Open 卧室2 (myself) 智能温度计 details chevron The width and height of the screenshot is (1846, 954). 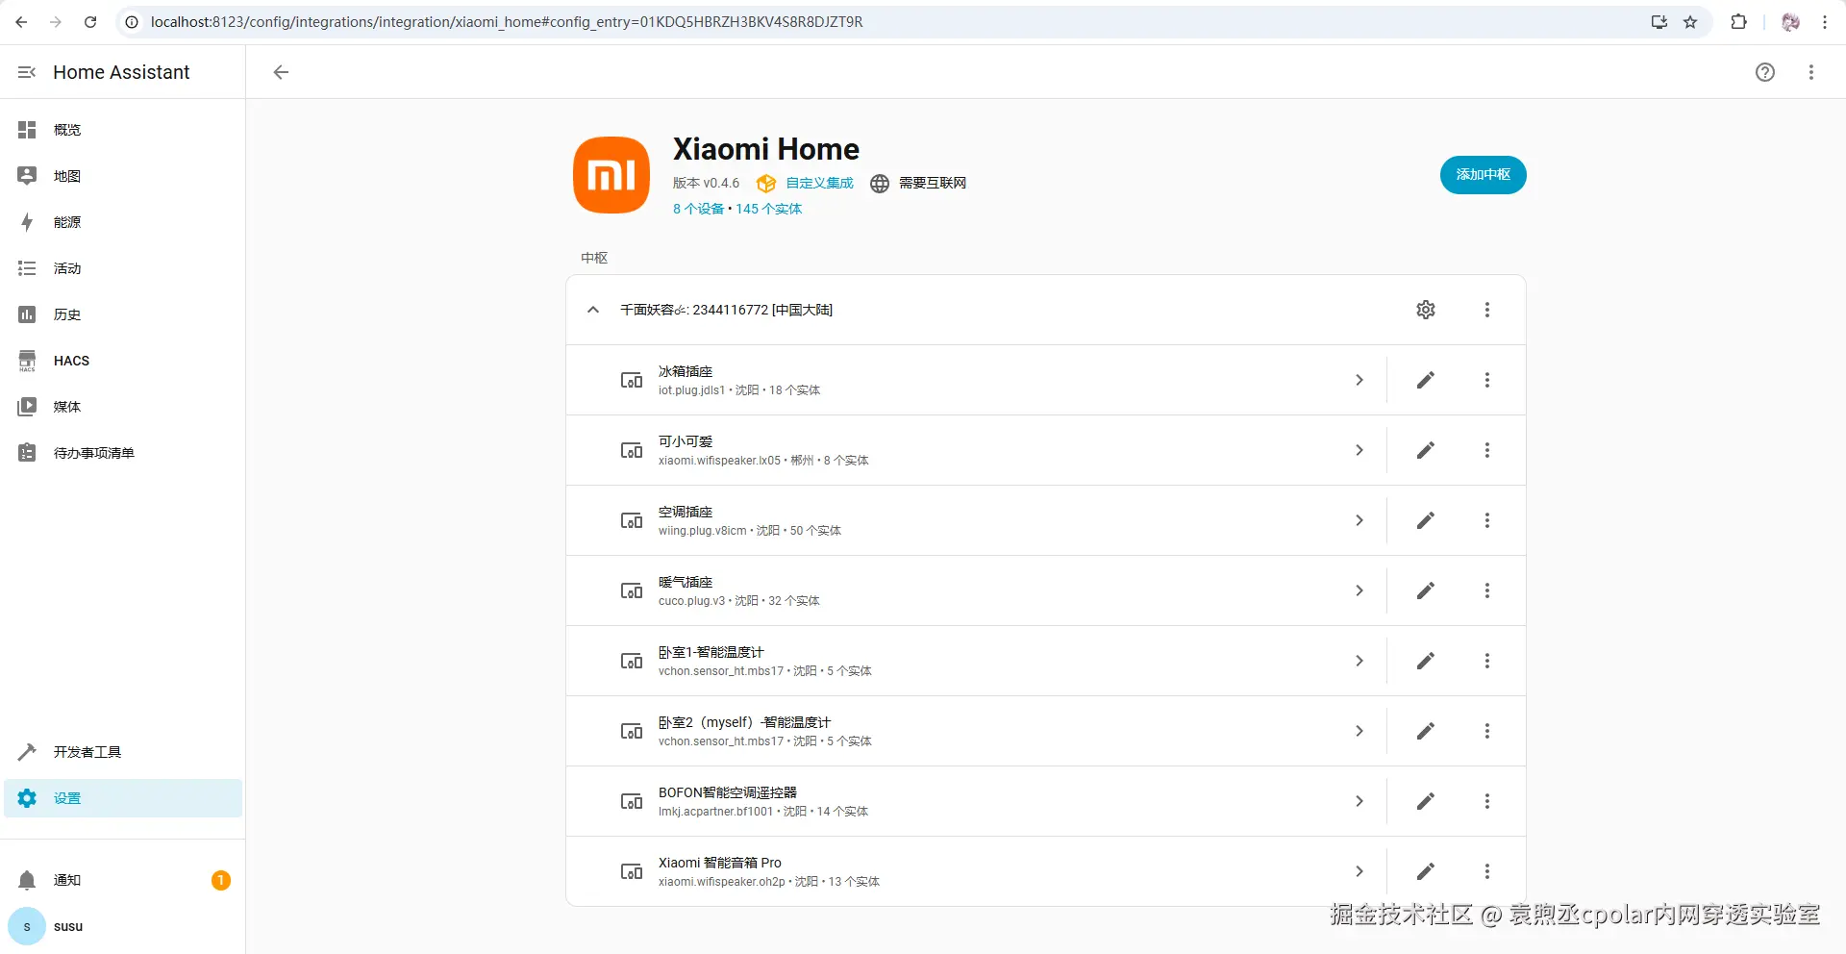[x=1360, y=731]
